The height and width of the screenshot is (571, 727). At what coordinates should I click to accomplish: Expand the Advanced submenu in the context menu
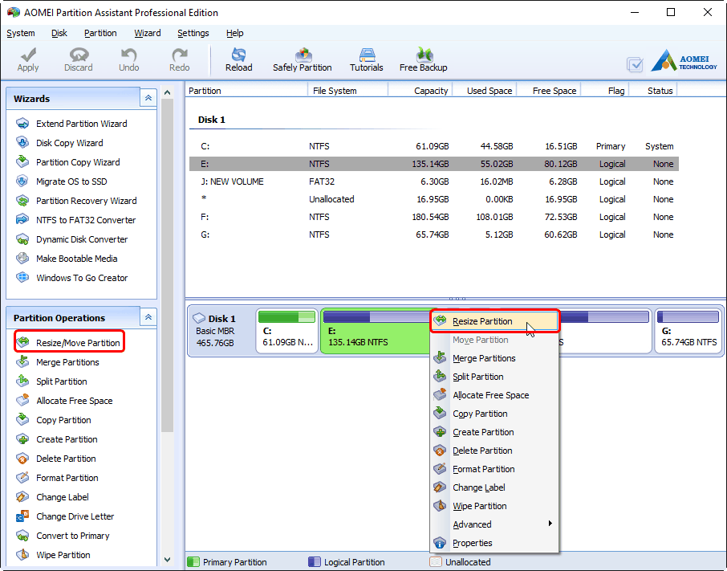click(x=495, y=524)
